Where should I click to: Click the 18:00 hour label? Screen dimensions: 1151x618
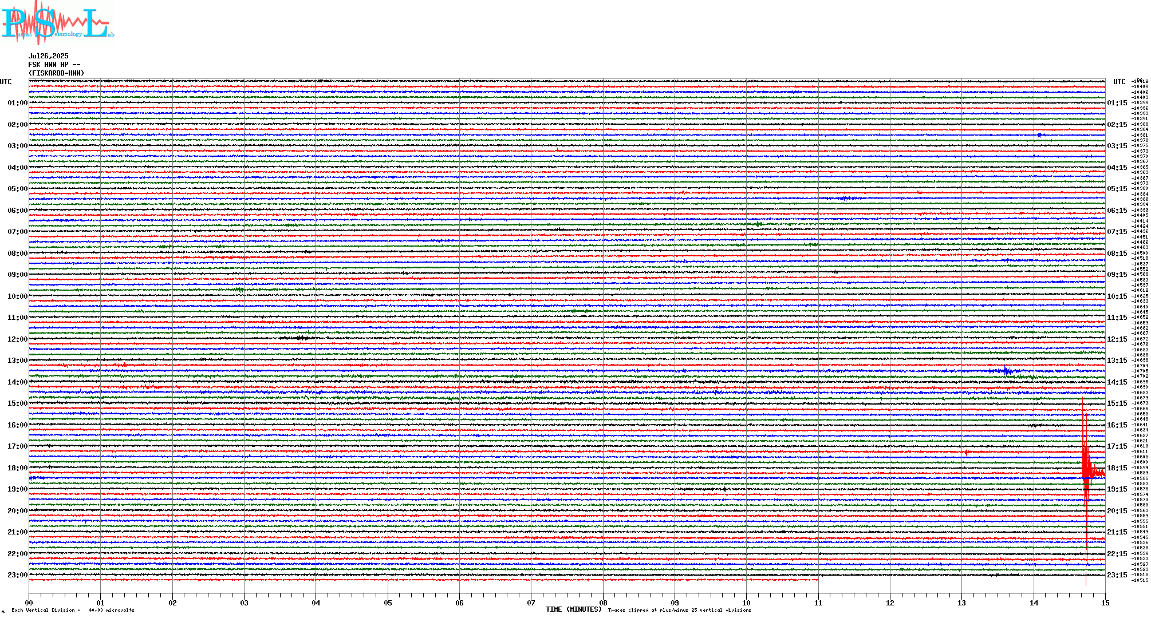pyautogui.click(x=18, y=468)
